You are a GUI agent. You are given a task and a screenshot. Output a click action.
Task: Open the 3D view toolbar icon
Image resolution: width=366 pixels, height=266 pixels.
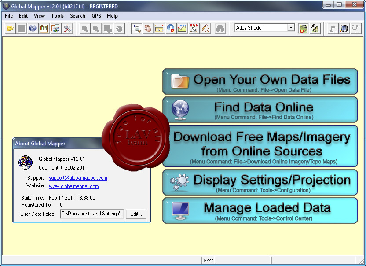315,29
